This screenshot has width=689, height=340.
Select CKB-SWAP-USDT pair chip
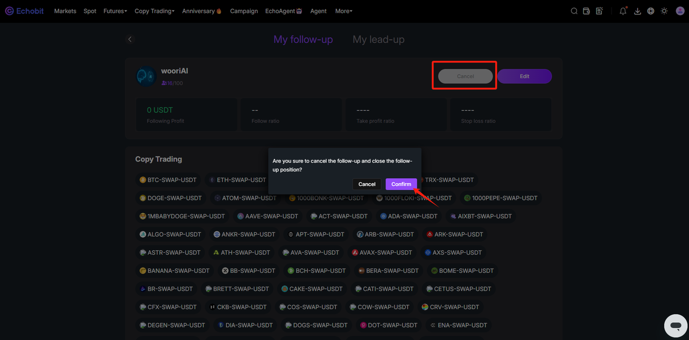[x=237, y=307]
